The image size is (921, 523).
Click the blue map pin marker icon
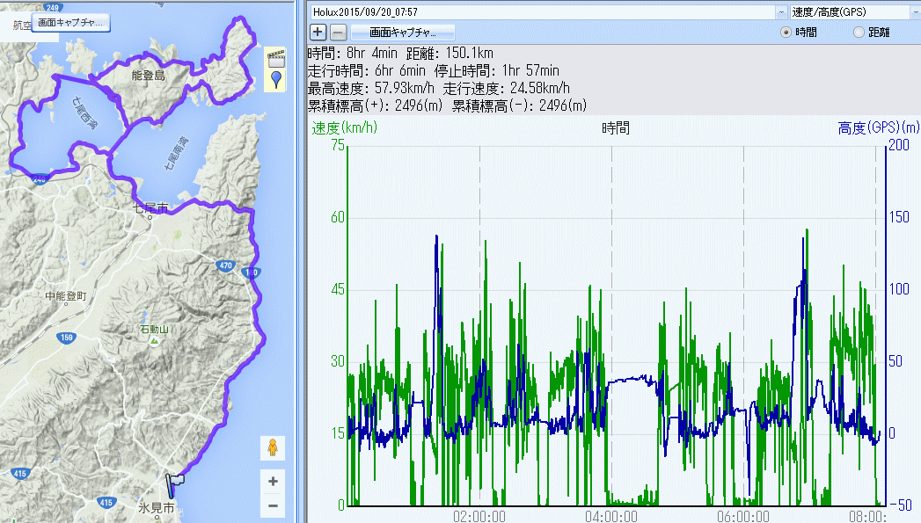click(276, 81)
